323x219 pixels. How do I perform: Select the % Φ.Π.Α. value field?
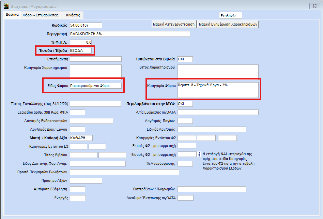point(81,42)
